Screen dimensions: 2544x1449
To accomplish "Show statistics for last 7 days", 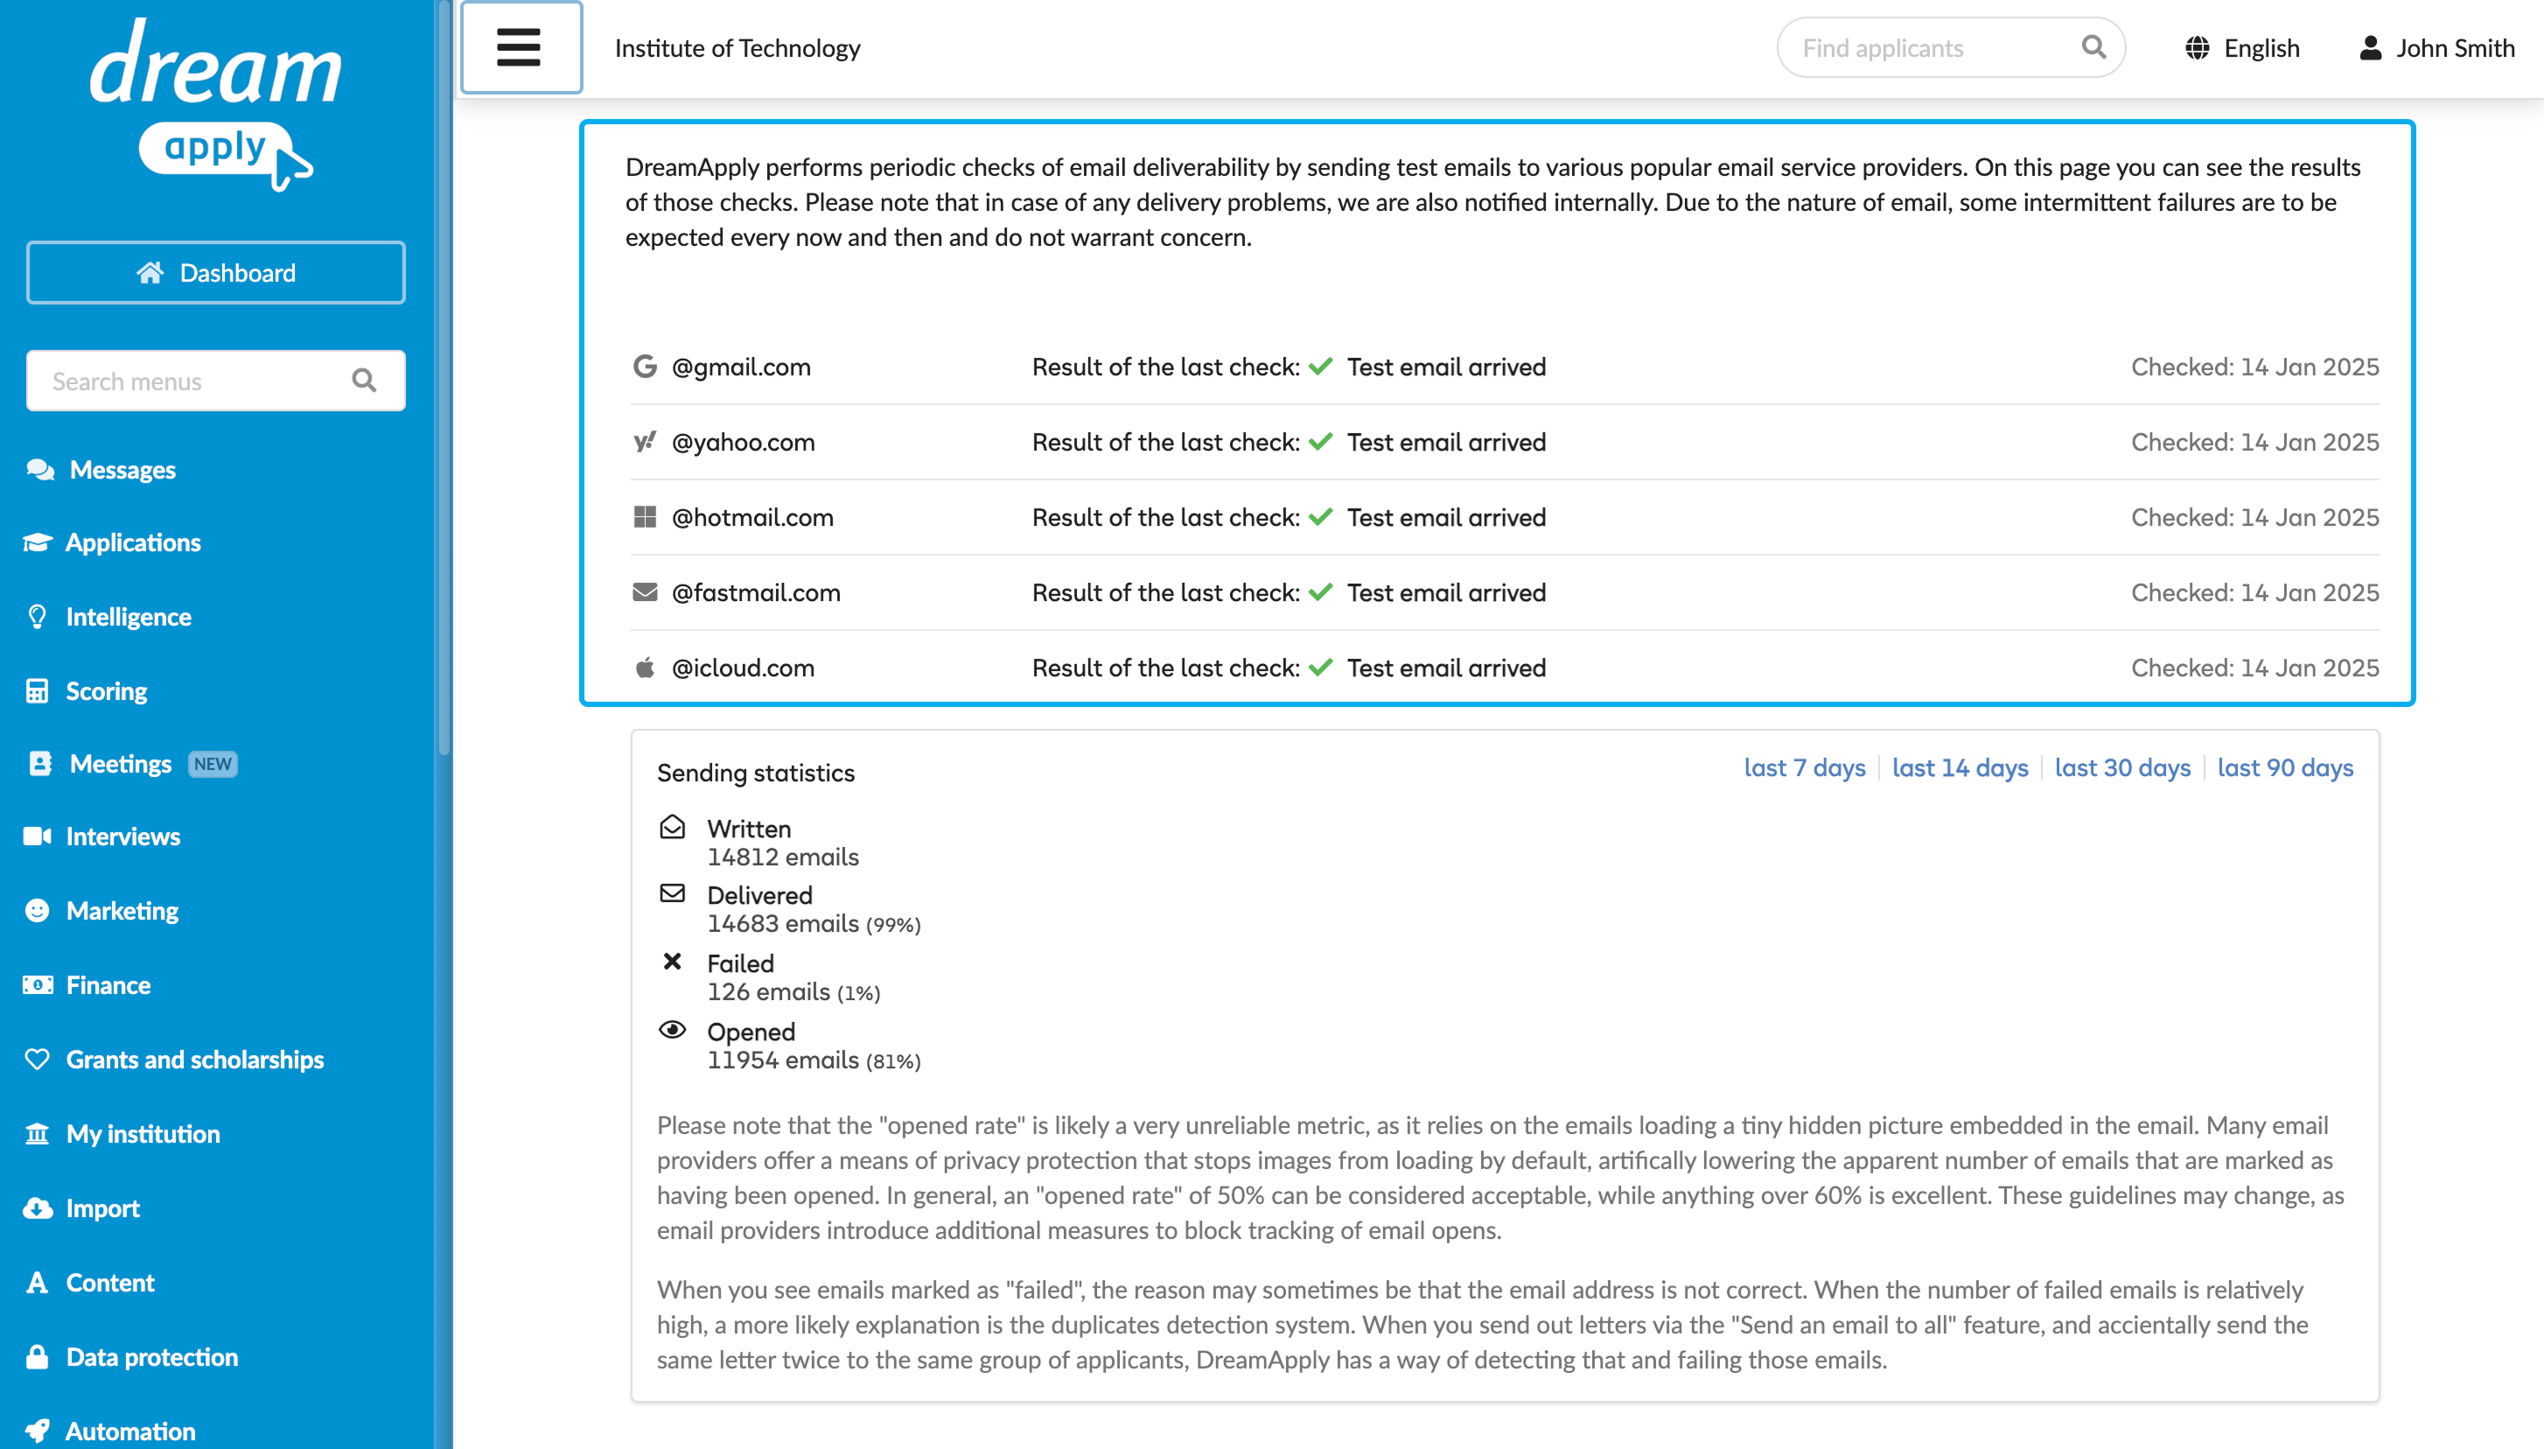I will coord(1804,767).
